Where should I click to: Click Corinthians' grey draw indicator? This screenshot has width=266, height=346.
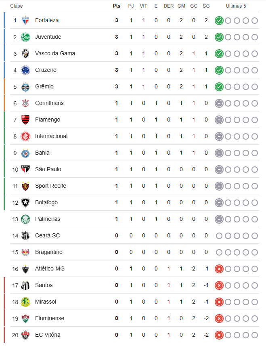[x=219, y=103]
